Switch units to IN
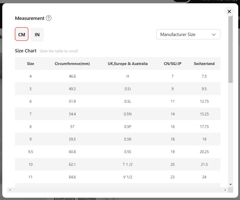Image resolution: width=240 pixels, height=200 pixels. pos(37,35)
